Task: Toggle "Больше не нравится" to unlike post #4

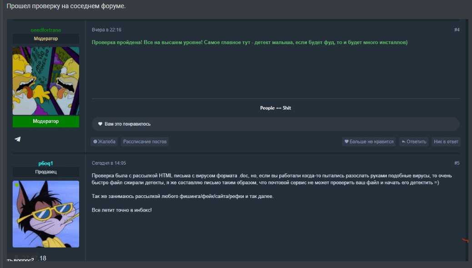Action: point(369,142)
